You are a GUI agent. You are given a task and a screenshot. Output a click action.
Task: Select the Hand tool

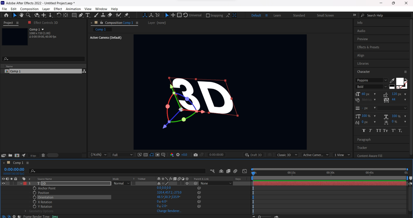coord(21,15)
